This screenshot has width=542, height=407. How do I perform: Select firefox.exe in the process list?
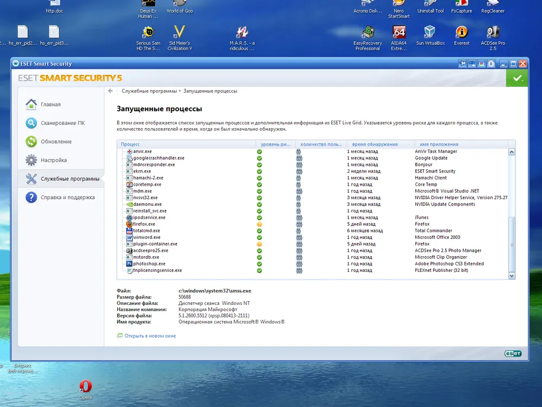click(x=144, y=224)
